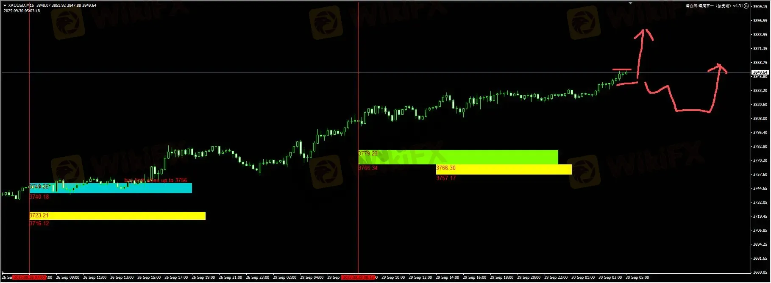This screenshot has height=283, width=771.
Task: Click the 3732.05 value on price scale
Action: [x=760, y=203]
